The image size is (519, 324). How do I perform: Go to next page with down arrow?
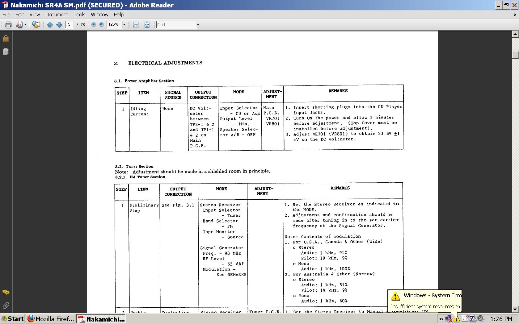(59, 25)
